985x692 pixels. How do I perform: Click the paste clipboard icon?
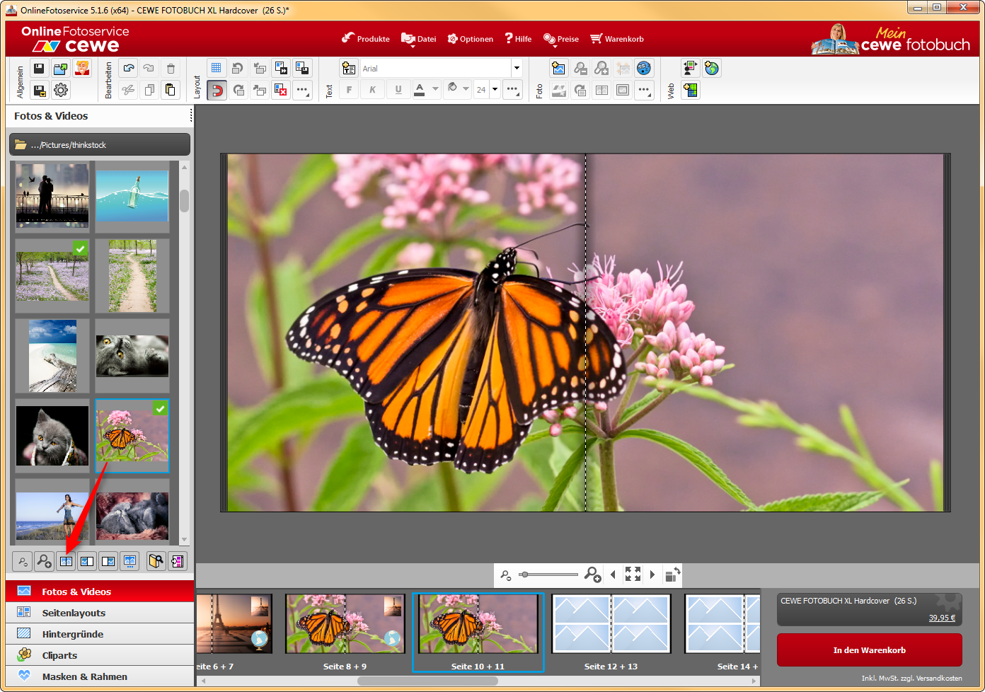[x=171, y=90]
